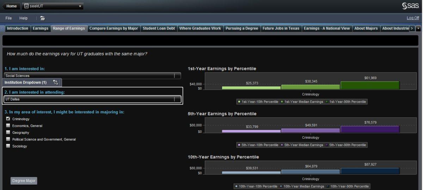This screenshot has width=423, height=190.
Task: Click 10th-Year median bar $64,879
Action: (311, 172)
